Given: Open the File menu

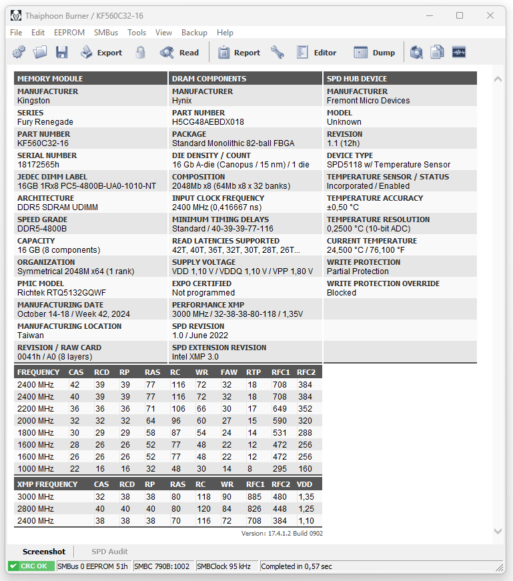Looking at the screenshot, I should coord(16,33).
